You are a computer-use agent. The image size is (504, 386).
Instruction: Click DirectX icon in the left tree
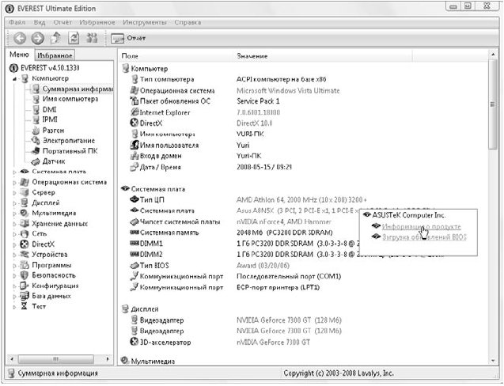pos(25,244)
